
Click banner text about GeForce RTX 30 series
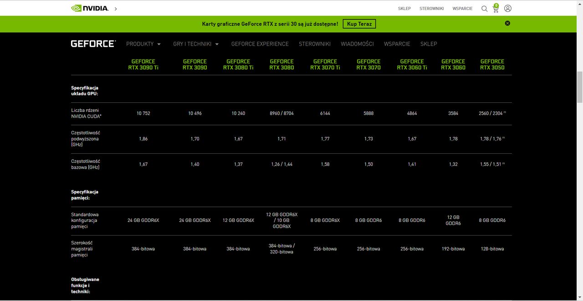(270, 24)
